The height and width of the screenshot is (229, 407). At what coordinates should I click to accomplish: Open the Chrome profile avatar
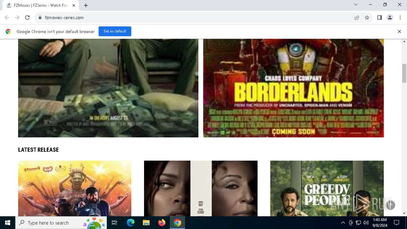click(390, 17)
